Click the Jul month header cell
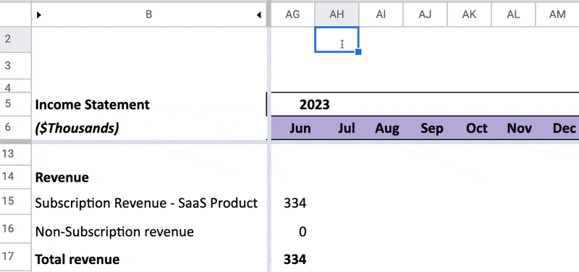579x272 pixels. 337,128
